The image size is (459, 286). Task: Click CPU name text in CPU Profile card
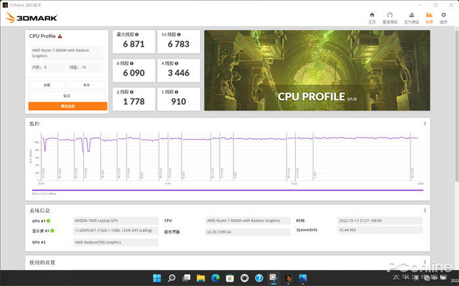[x=60, y=53]
